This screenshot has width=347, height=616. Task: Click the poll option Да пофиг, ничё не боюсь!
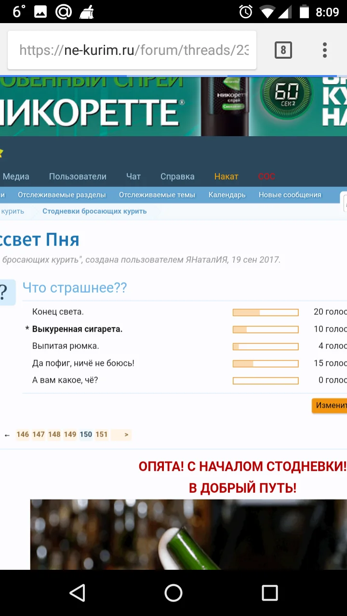(83, 363)
